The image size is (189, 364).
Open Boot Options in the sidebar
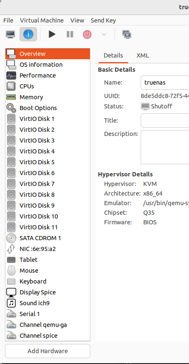pos(47,108)
